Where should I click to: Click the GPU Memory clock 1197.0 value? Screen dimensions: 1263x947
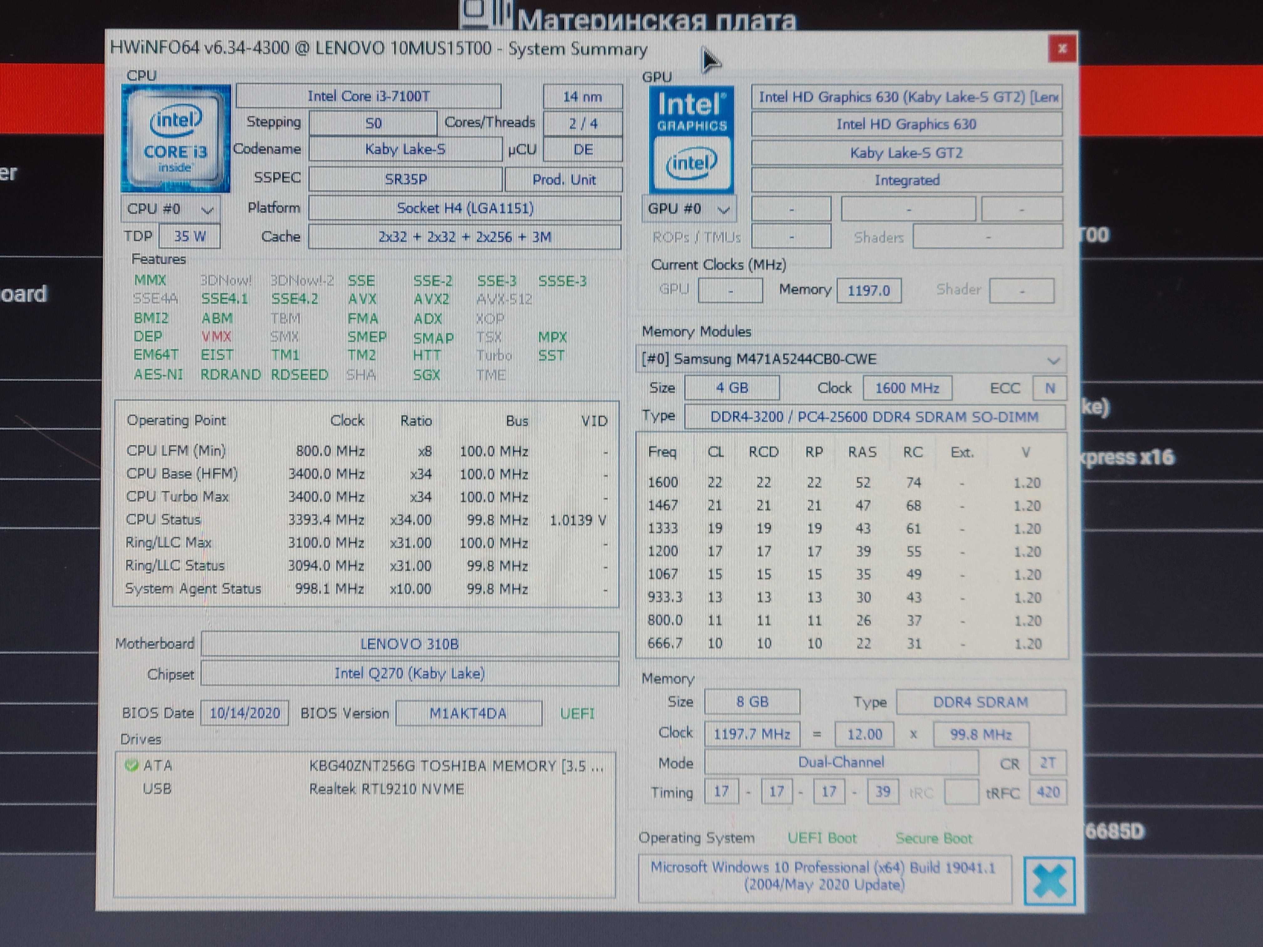868,291
